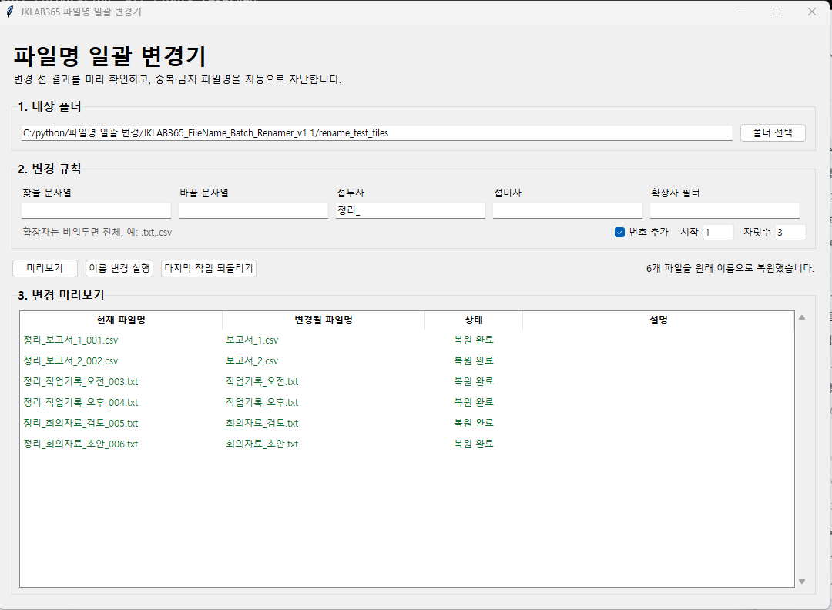Click the 확장자는 비워두면 전체 hint text
The width and height of the screenshot is (832, 610).
pyautogui.click(x=97, y=233)
